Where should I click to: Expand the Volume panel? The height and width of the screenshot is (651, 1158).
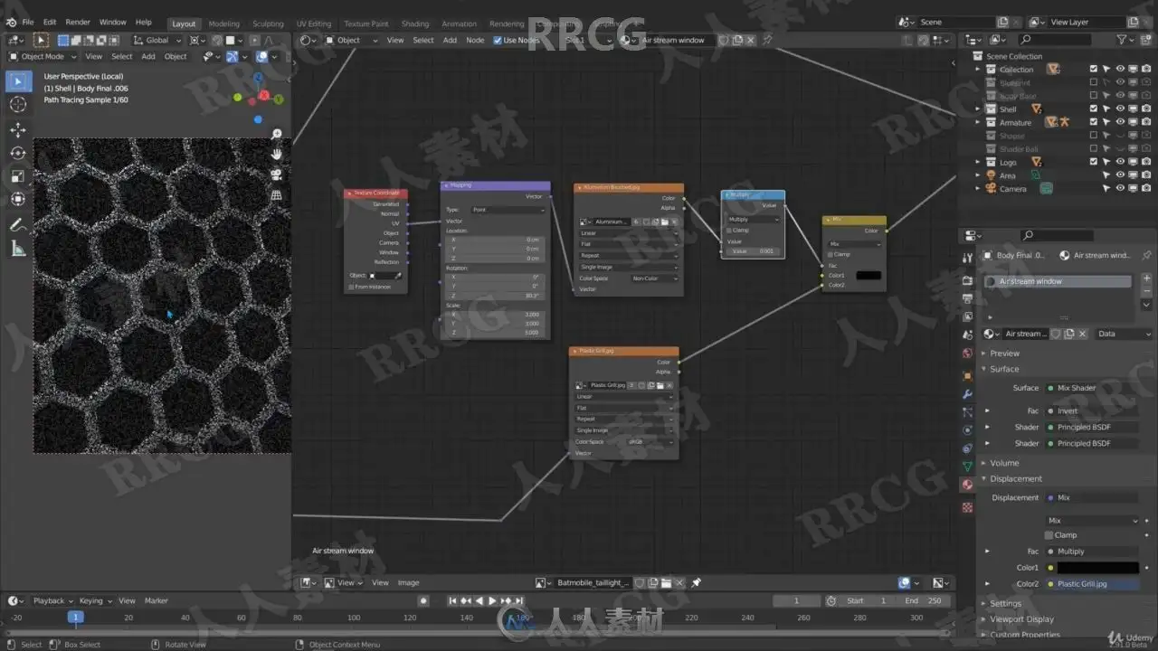(x=1004, y=463)
